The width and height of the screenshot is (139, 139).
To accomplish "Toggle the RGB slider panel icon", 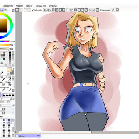I will (6, 10).
